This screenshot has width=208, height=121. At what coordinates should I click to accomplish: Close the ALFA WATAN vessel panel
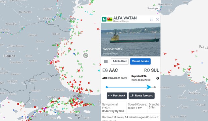[x=157, y=19]
